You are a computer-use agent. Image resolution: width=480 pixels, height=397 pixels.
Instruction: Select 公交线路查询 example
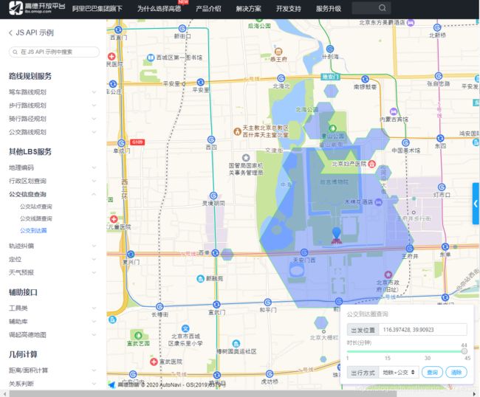coord(36,218)
